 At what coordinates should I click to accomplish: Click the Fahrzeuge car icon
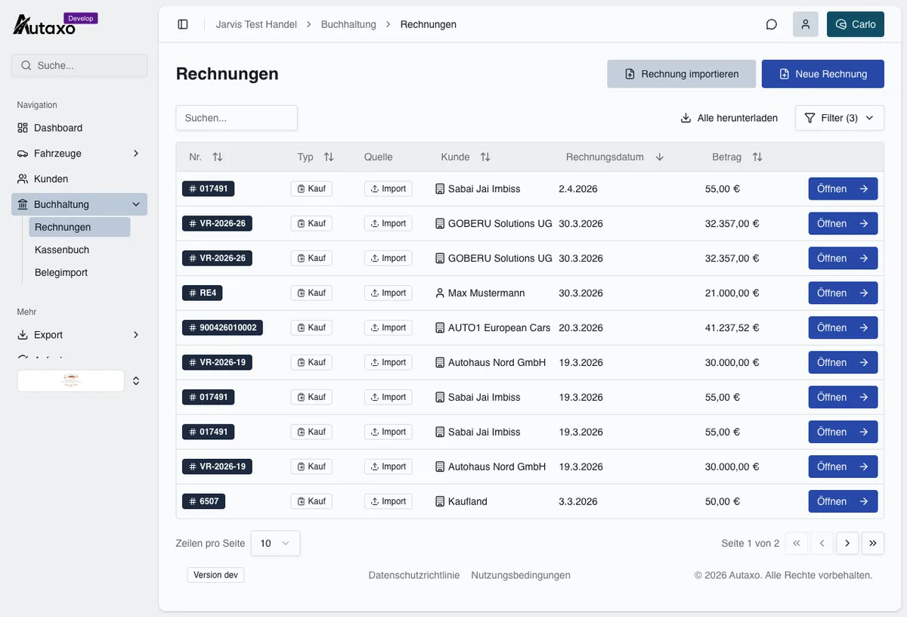23,153
